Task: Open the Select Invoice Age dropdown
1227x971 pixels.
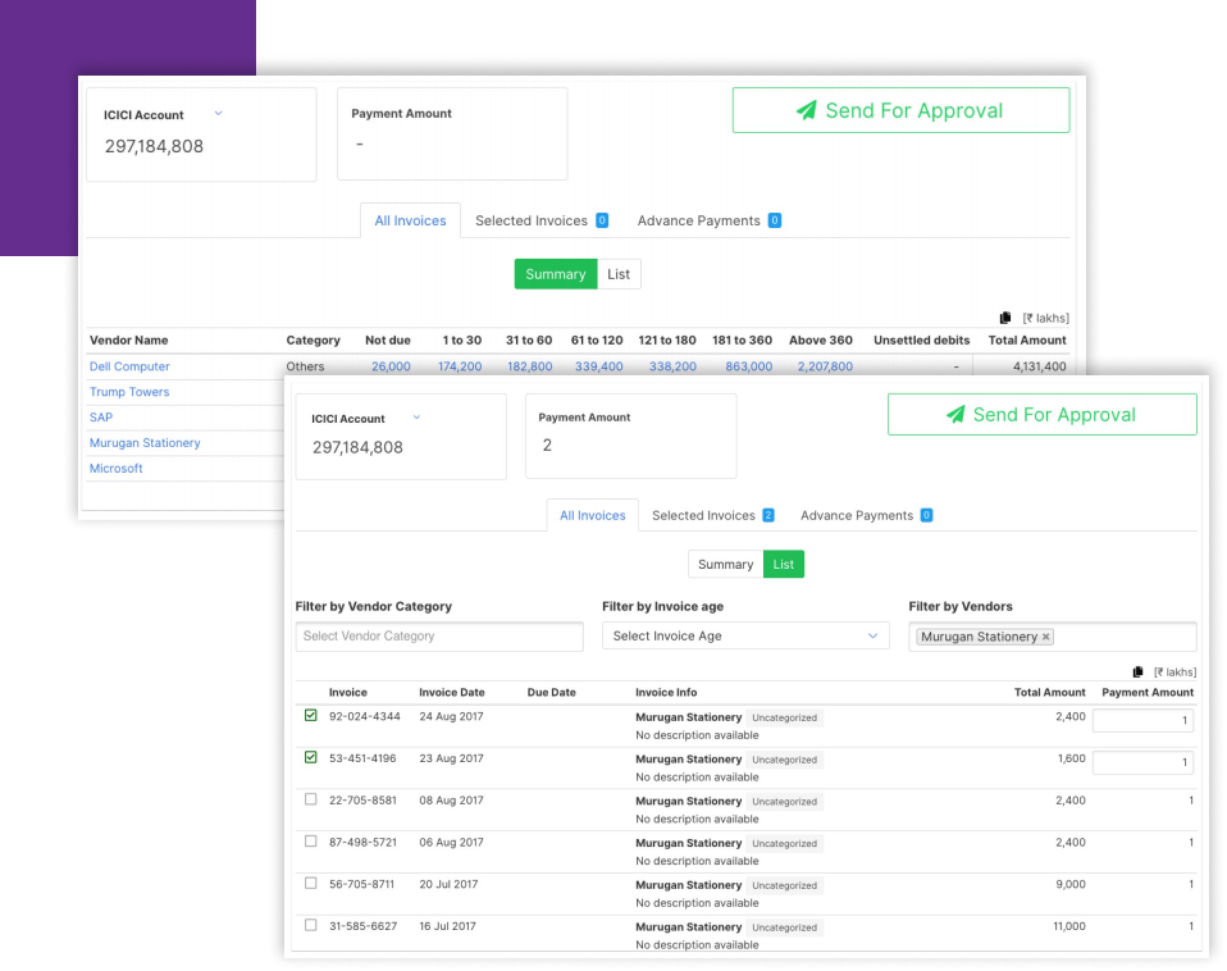Action: [745, 636]
